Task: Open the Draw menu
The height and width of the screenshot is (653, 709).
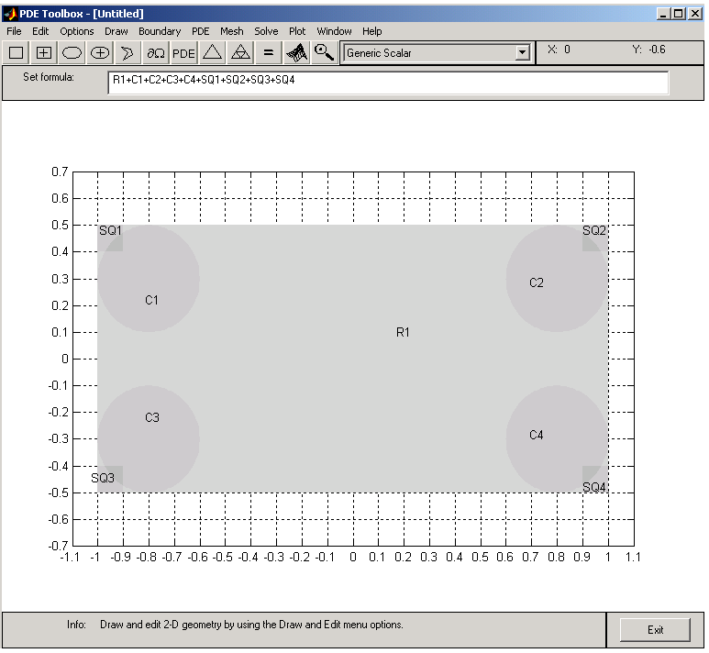Action: (x=116, y=31)
